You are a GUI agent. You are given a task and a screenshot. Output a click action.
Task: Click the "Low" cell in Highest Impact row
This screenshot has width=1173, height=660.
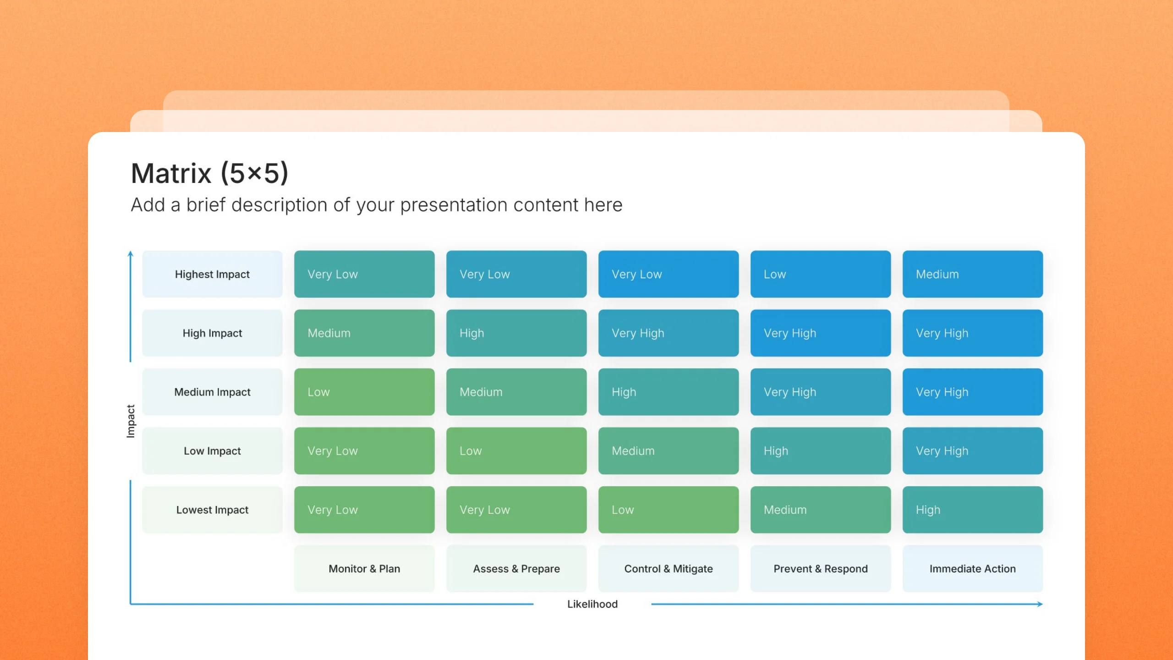pyautogui.click(x=821, y=274)
